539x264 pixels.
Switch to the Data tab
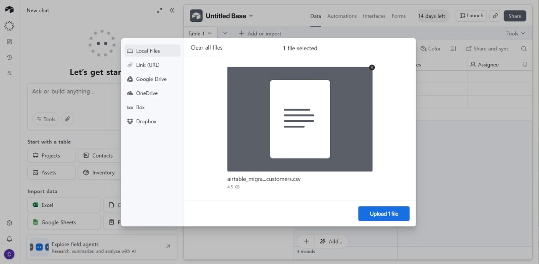pyautogui.click(x=315, y=16)
